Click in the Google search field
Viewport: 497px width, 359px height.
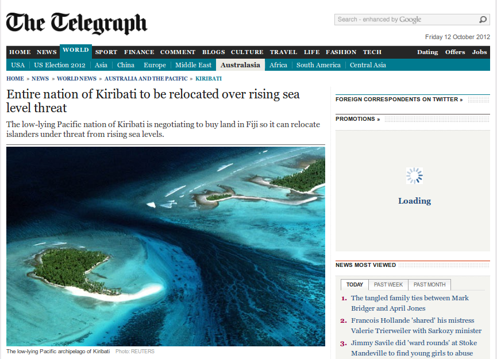tap(407, 20)
